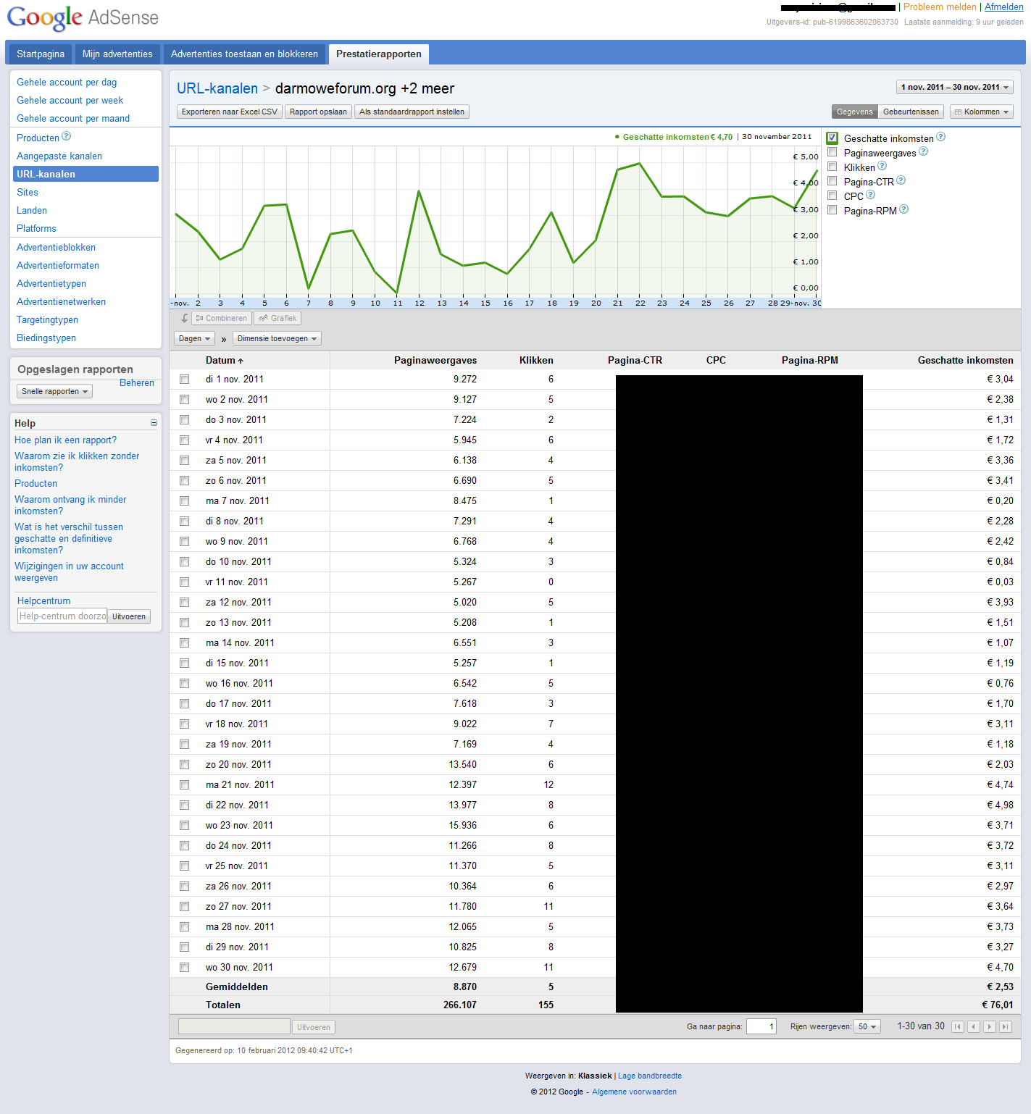Open Helpcentrum link

coord(43,600)
